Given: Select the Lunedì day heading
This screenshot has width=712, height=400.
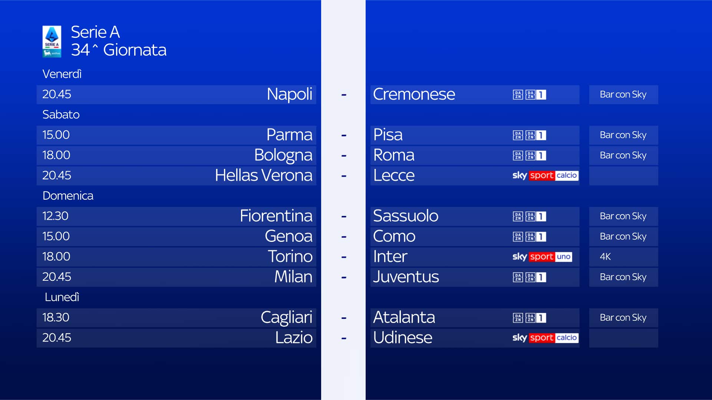Looking at the screenshot, I should click(x=62, y=297).
